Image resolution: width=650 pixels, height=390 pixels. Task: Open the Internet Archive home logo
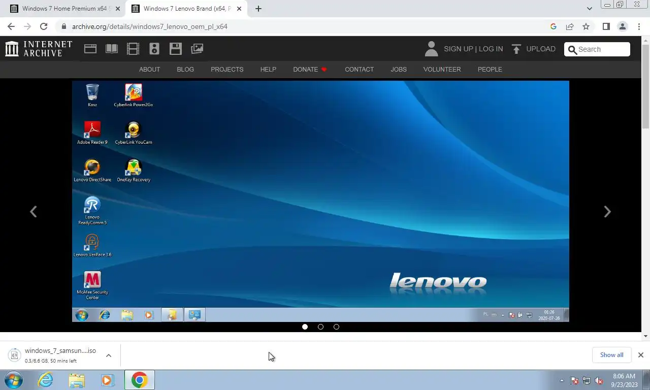click(x=39, y=49)
